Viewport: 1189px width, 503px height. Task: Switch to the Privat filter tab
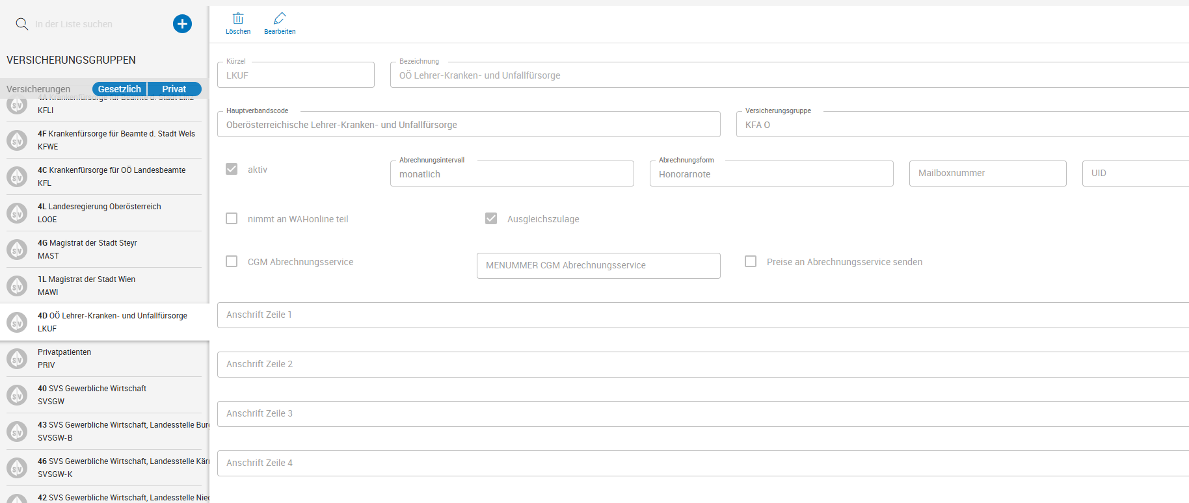point(174,89)
